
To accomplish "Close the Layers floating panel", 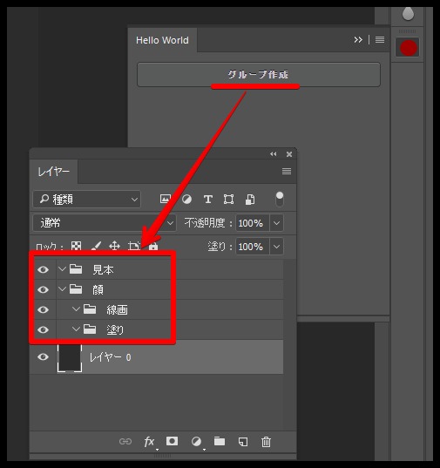I will [x=289, y=154].
